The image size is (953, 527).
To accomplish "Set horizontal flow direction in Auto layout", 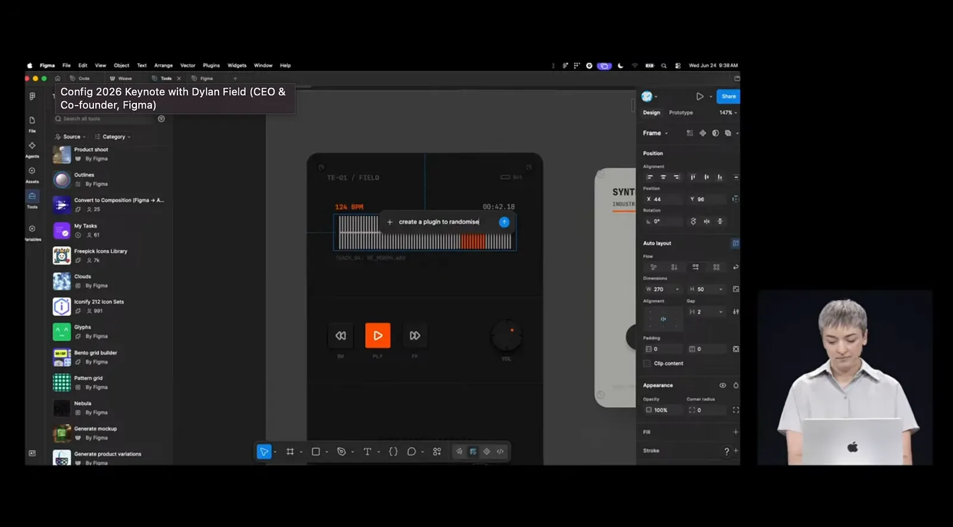I will [x=695, y=267].
